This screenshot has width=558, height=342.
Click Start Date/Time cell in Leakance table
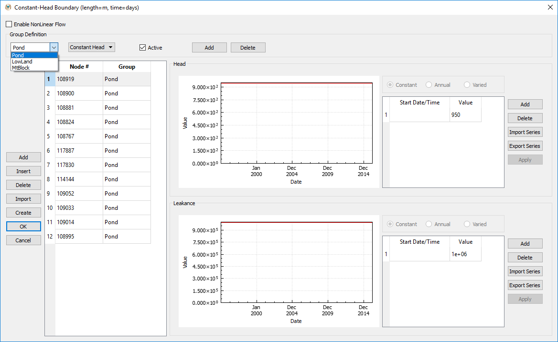[x=420, y=254]
